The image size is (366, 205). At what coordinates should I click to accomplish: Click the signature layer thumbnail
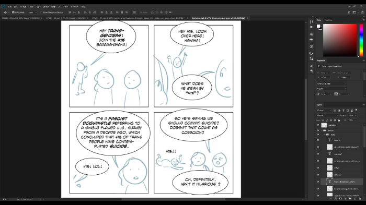tap(324, 125)
